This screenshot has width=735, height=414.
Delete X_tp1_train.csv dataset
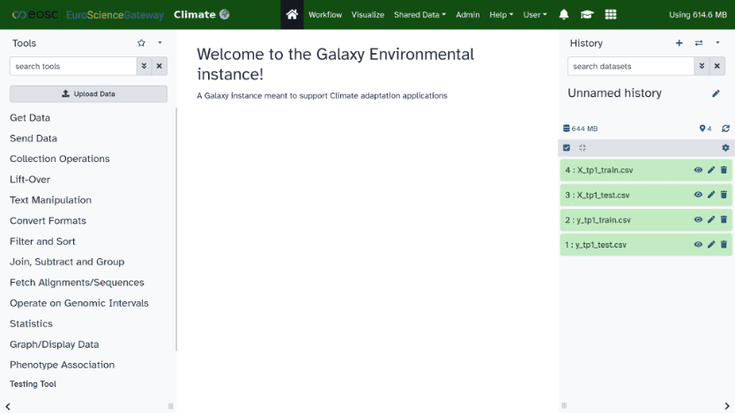724,170
